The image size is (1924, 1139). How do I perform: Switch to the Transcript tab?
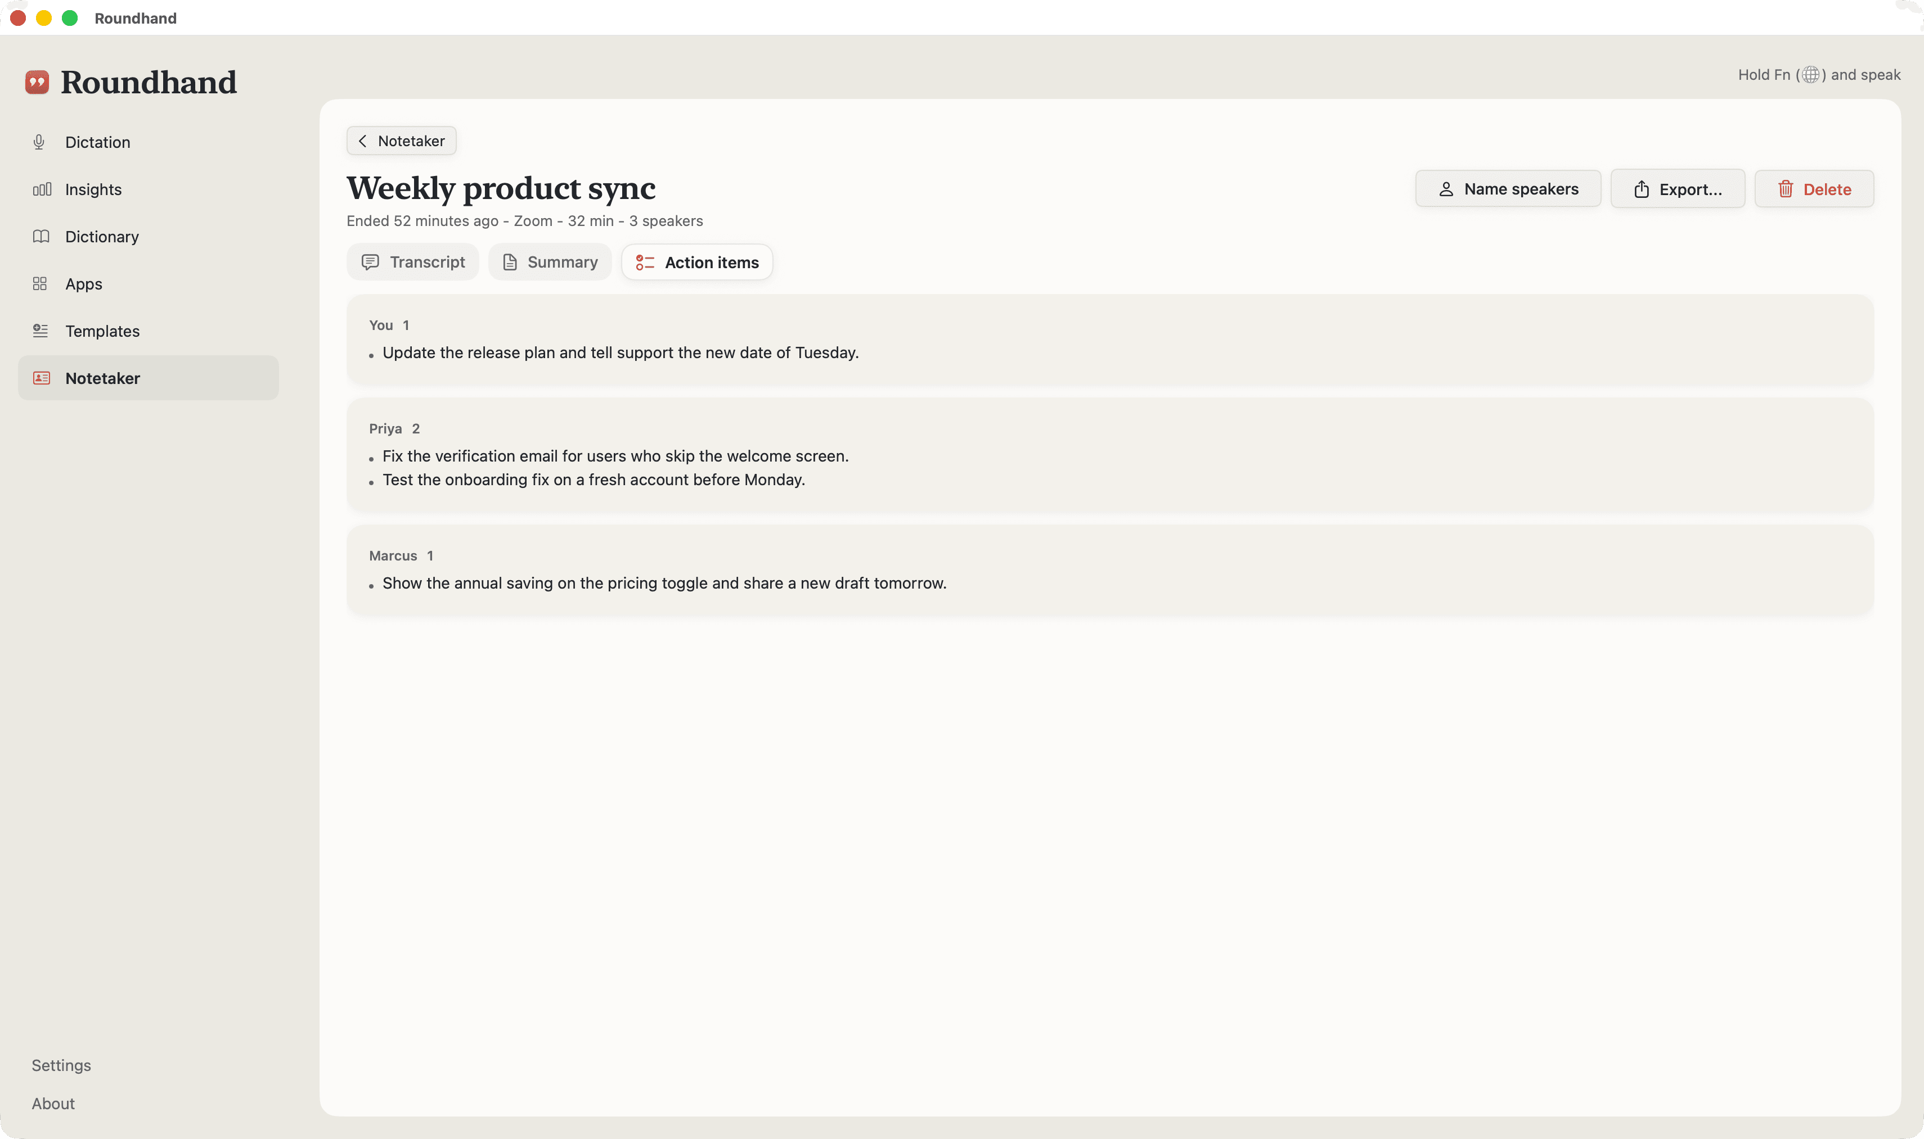413,263
